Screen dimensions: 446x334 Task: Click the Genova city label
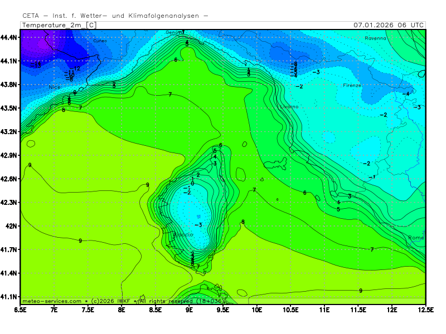coord(174,32)
